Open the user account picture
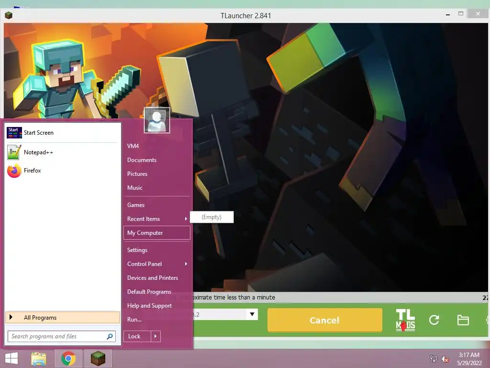 [157, 120]
